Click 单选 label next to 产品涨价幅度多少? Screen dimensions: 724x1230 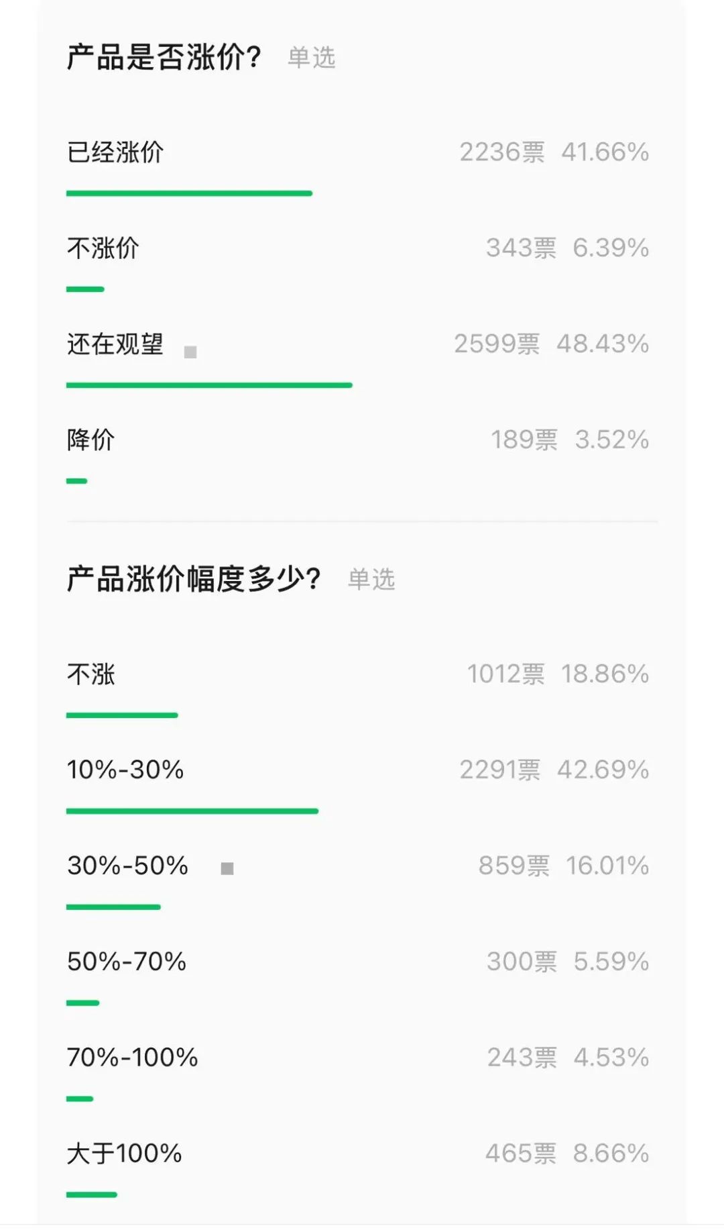[371, 579]
